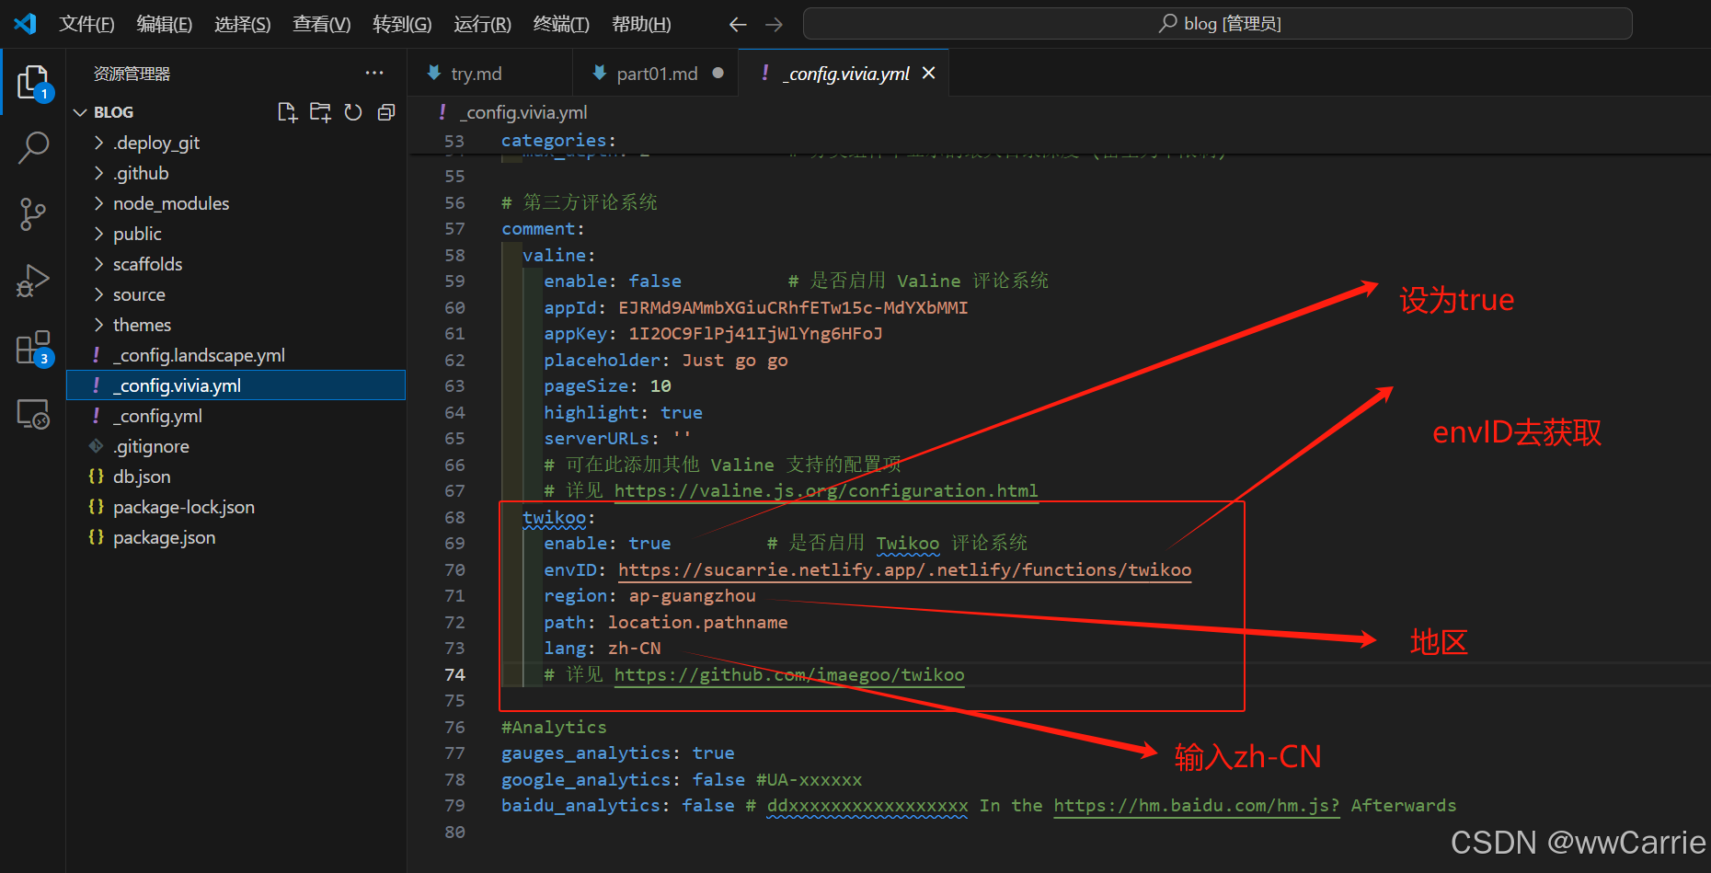Click the 'region: ap-guangzhou' line
The image size is (1711, 873).
649,596
